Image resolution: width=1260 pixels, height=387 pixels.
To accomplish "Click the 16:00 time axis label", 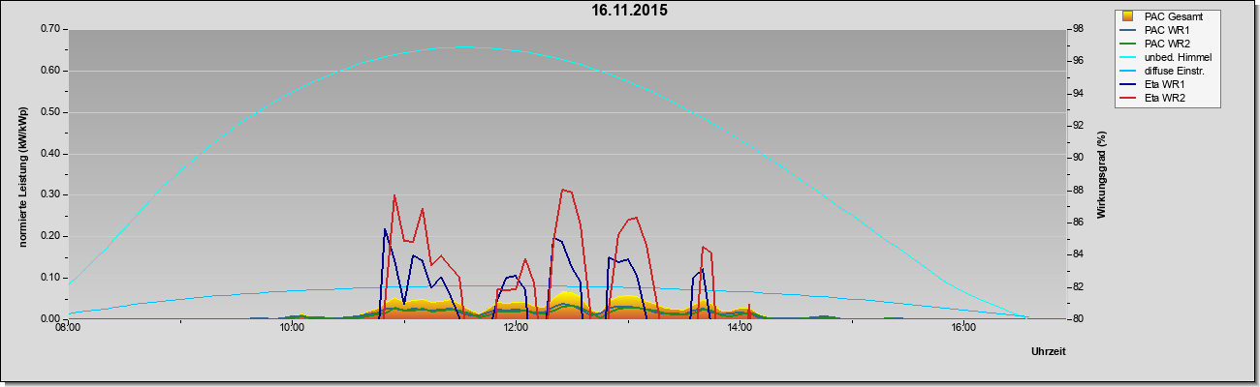I will (x=963, y=328).
